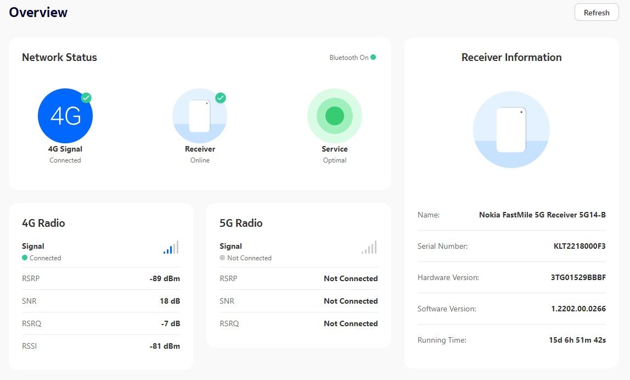Click the Bluetooth On label
The height and width of the screenshot is (380, 630).
tap(349, 58)
